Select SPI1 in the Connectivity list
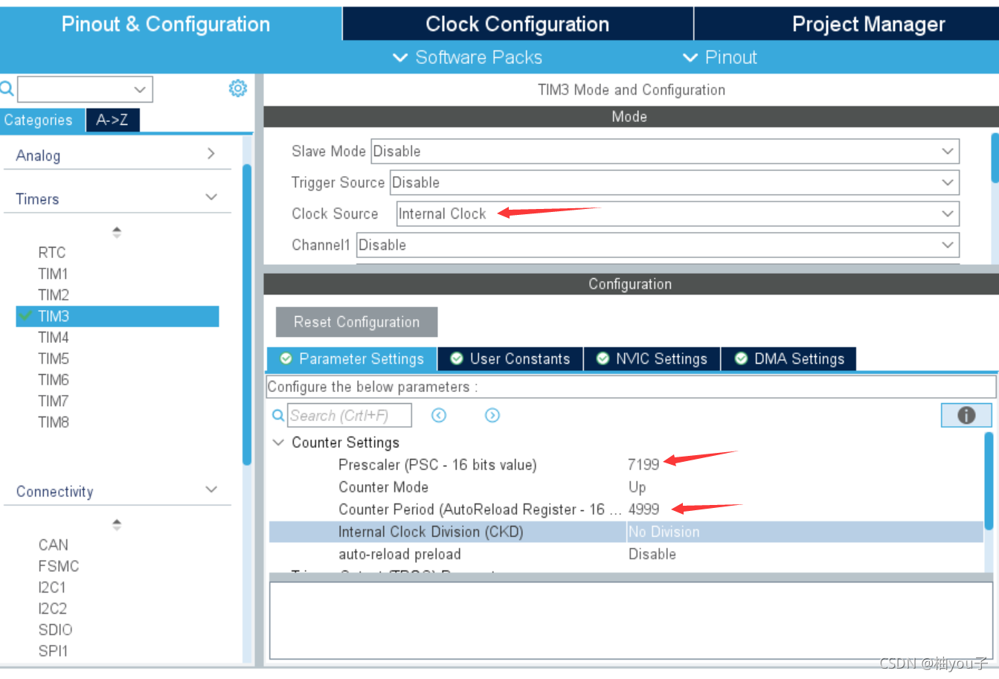 [54, 651]
